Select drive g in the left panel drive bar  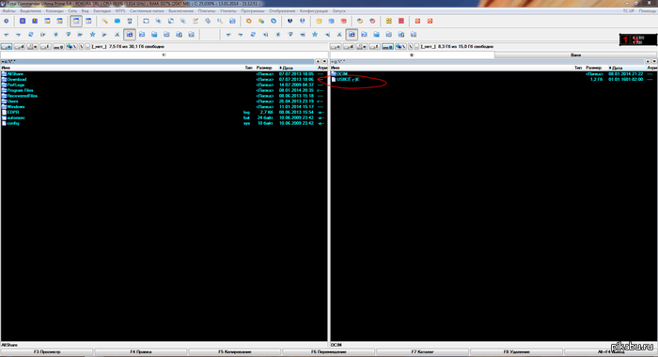click(x=58, y=47)
